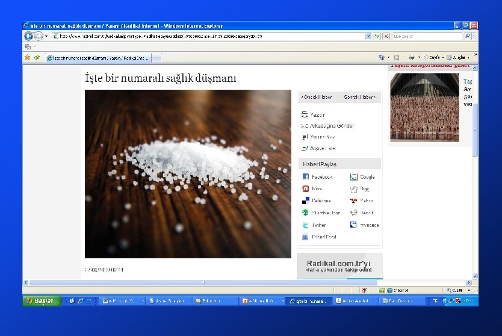
Task: Open the Sayfa (Page) menu
Action: pos(433,57)
